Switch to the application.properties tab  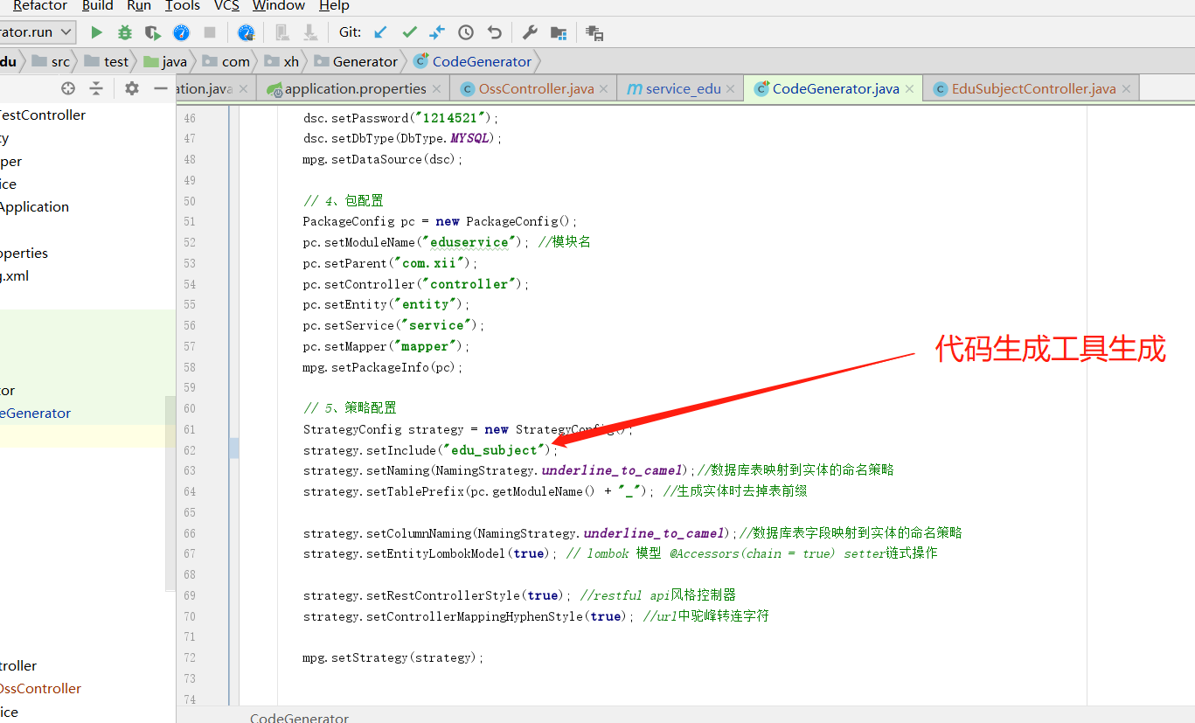tap(355, 88)
